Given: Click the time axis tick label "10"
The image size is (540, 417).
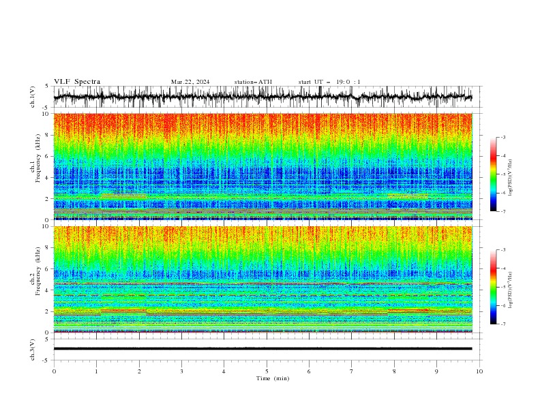Looking at the screenshot, I should tap(479, 371).
